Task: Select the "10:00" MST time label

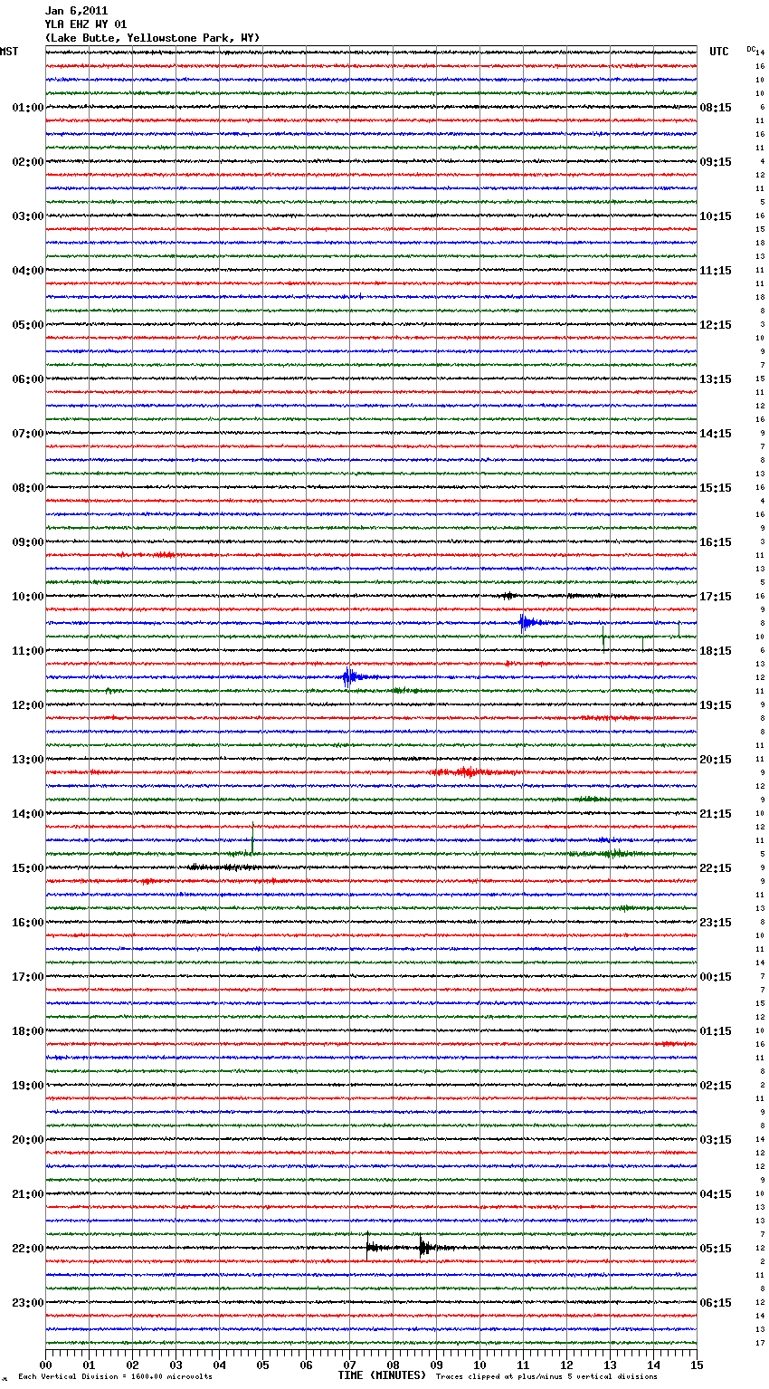Action: coord(28,597)
